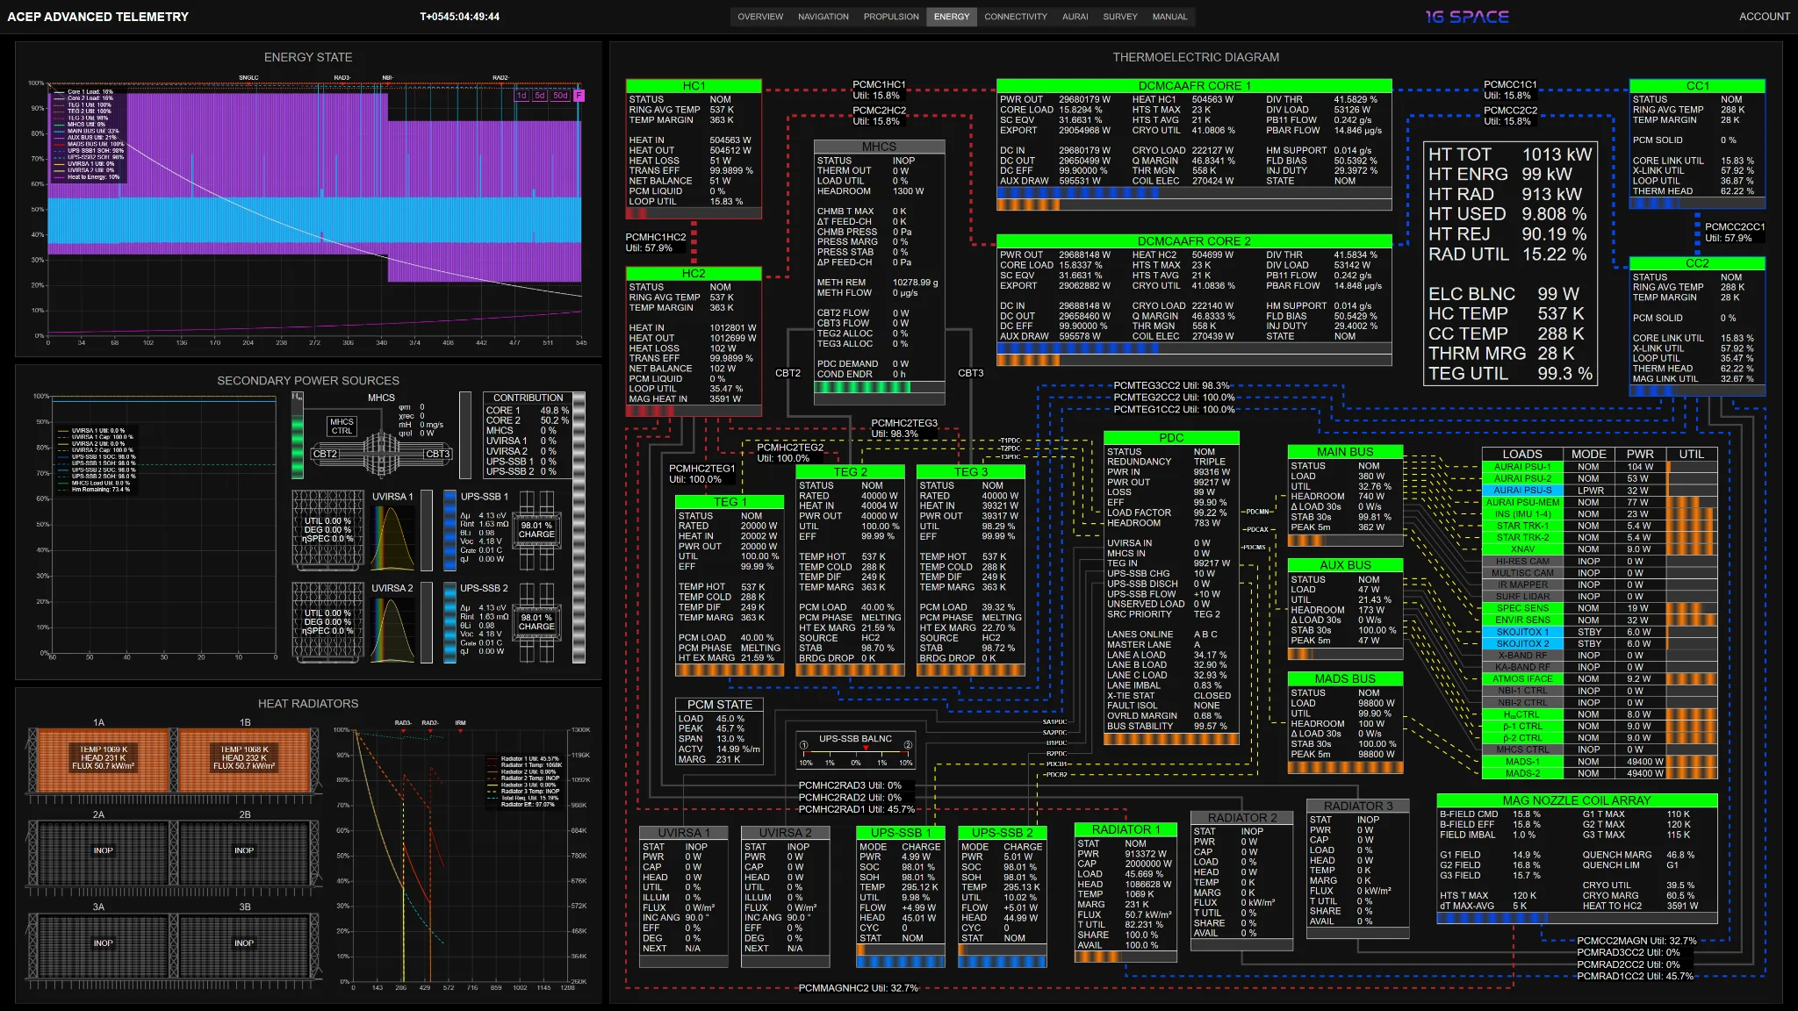Click the 1G SPACE logo
This screenshot has height=1011, width=1798.
click(x=1467, y=17)
